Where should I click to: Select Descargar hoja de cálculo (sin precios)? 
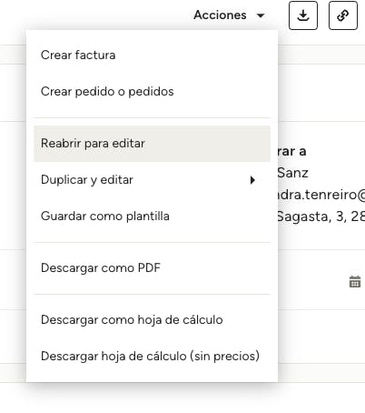coord(152,356)
